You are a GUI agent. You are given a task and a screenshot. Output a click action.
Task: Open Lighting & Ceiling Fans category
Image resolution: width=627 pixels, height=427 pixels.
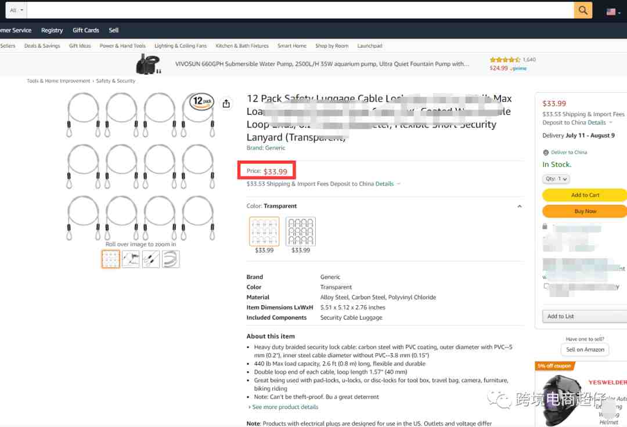[181, 46]
